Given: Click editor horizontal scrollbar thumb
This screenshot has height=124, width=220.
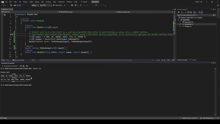Looking at the screenshot, I should tap(86, 60).
